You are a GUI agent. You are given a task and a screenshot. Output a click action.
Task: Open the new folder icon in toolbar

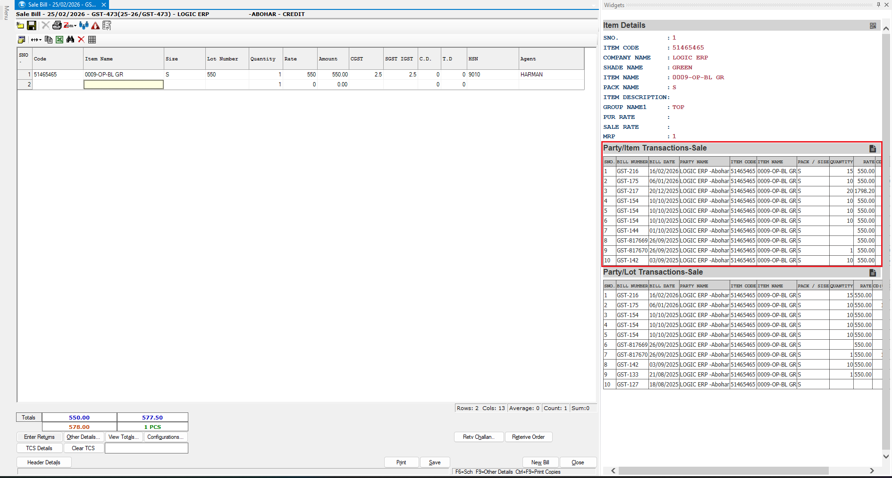pyautogui.click(x=20, y=25)
